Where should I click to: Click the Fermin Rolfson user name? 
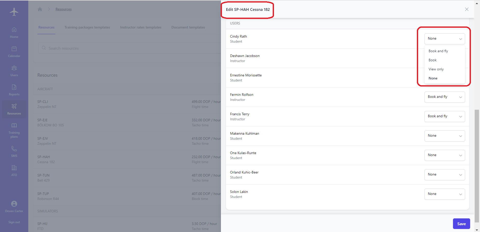(241, 95)
